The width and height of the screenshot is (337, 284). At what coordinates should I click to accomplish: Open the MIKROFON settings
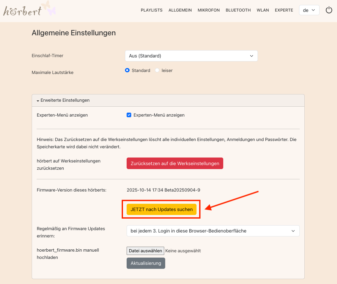[x=209, y=10]
